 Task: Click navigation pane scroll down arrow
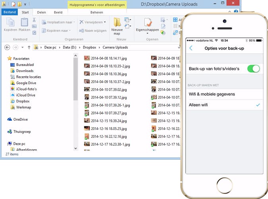(76, 149)
